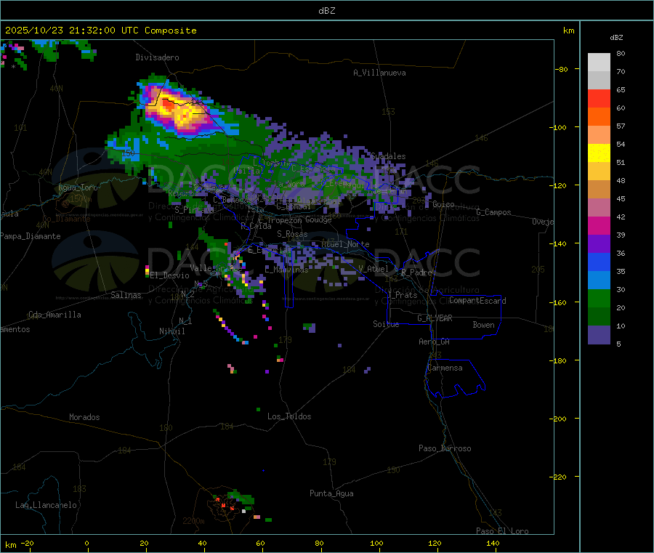Click the Cda_Amarilla location label

click(54, 315)
